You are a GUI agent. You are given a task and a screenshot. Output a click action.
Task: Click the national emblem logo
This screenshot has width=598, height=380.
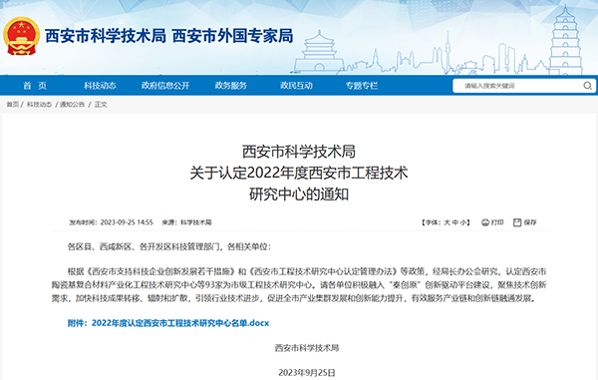(x=21, y=37)
